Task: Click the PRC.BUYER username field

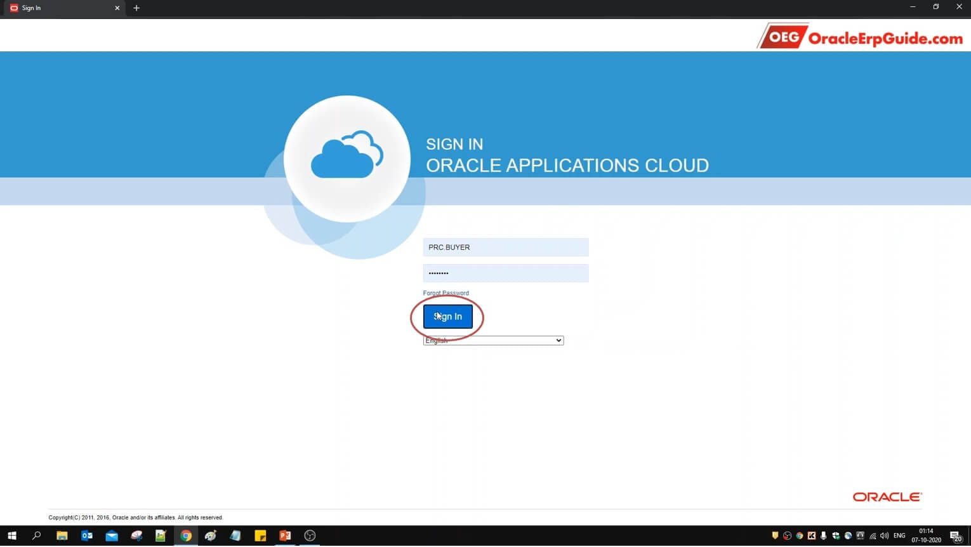Action: [506, 247]
